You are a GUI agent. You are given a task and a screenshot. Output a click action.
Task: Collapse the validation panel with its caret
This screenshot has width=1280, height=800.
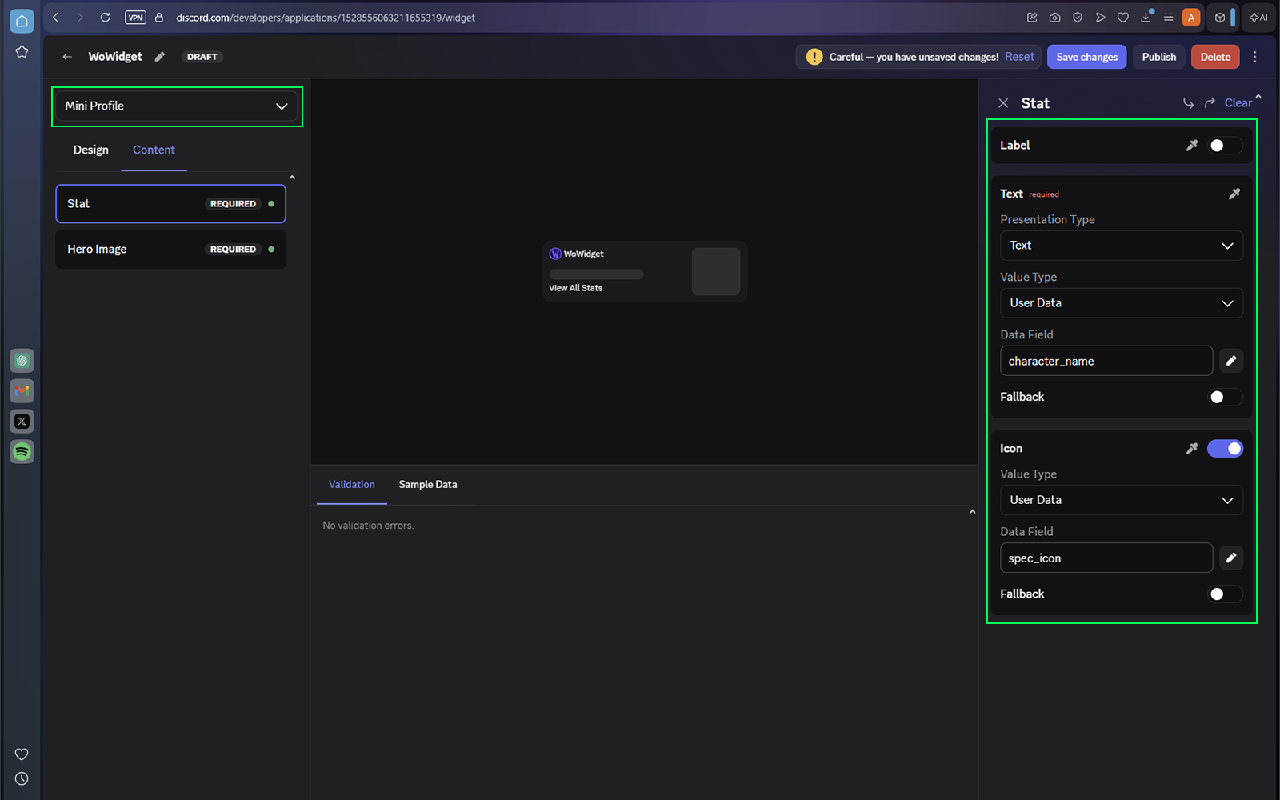(972, 512)
